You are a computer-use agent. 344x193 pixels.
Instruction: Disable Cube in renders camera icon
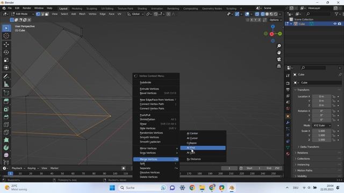coord(339,24)
